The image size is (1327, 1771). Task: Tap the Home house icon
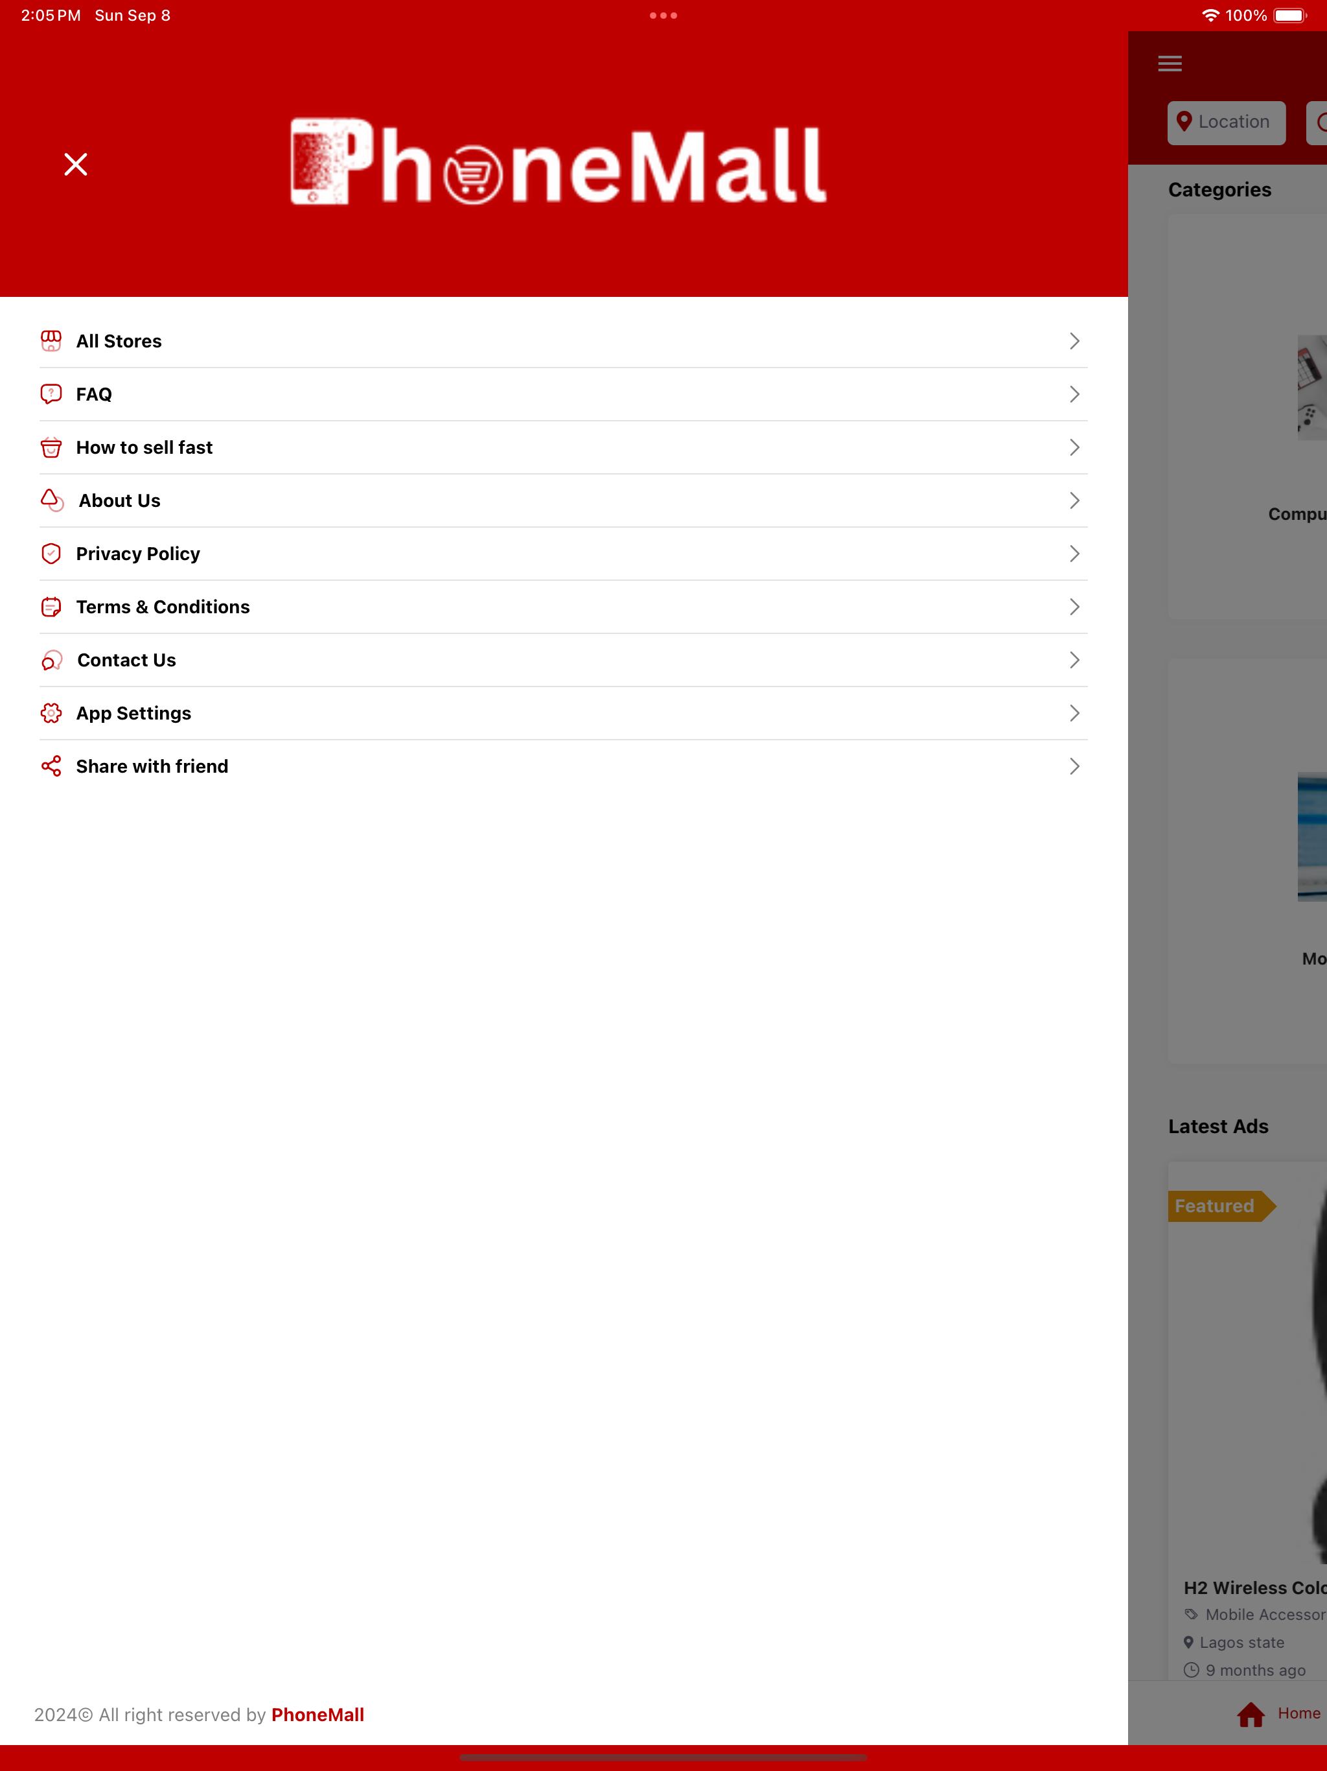[1250, 1714]
